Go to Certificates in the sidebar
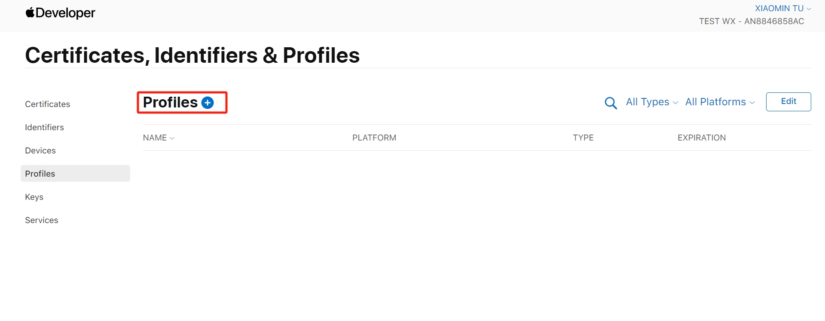Screen dimensions: 825x321 tap(48, 104)
